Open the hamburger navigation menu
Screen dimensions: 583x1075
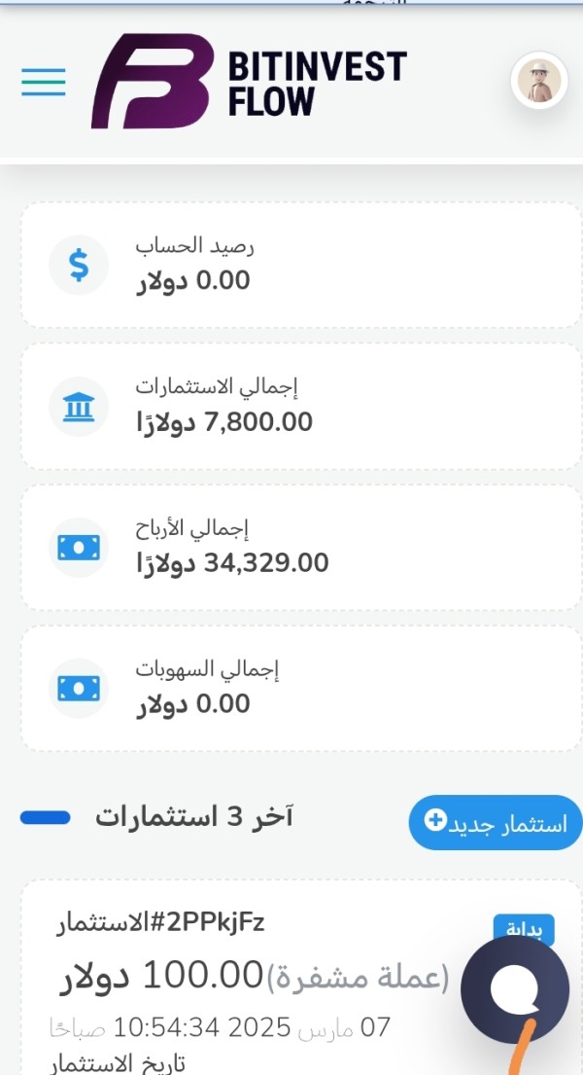(44, 82)
